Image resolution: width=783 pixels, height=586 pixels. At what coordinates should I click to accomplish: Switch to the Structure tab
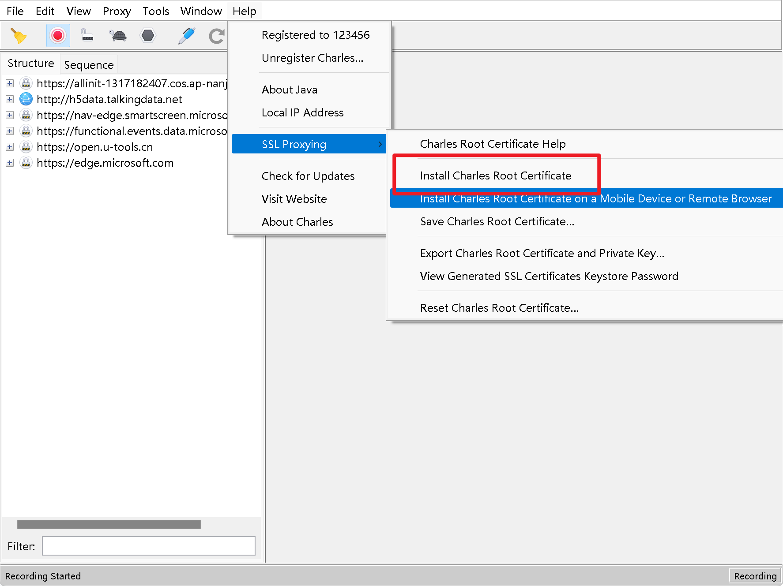click(x=30, y=63)
